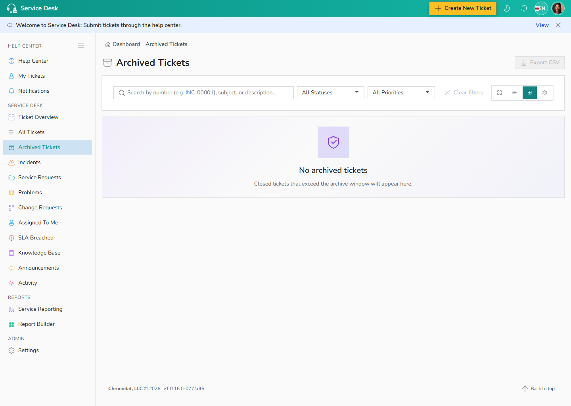Click the megaphone icon in banner
The height and width of the screenshot is (406, 571).
(10, 25)
